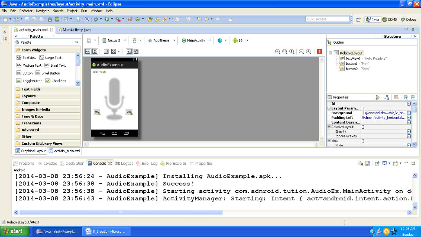Click the show advanced properties icon

point(377,97)
